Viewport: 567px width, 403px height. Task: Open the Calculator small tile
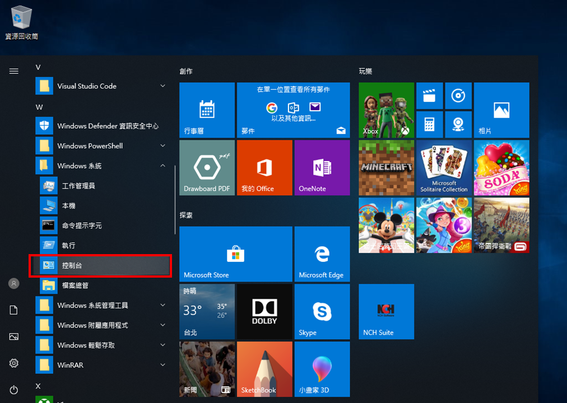pyautogui.click(x=430, y=125)
